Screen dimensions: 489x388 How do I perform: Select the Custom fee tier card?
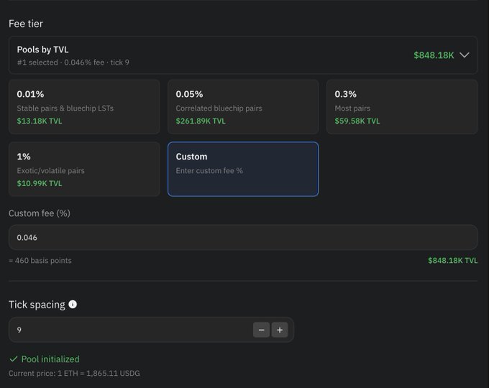(243, 170)
